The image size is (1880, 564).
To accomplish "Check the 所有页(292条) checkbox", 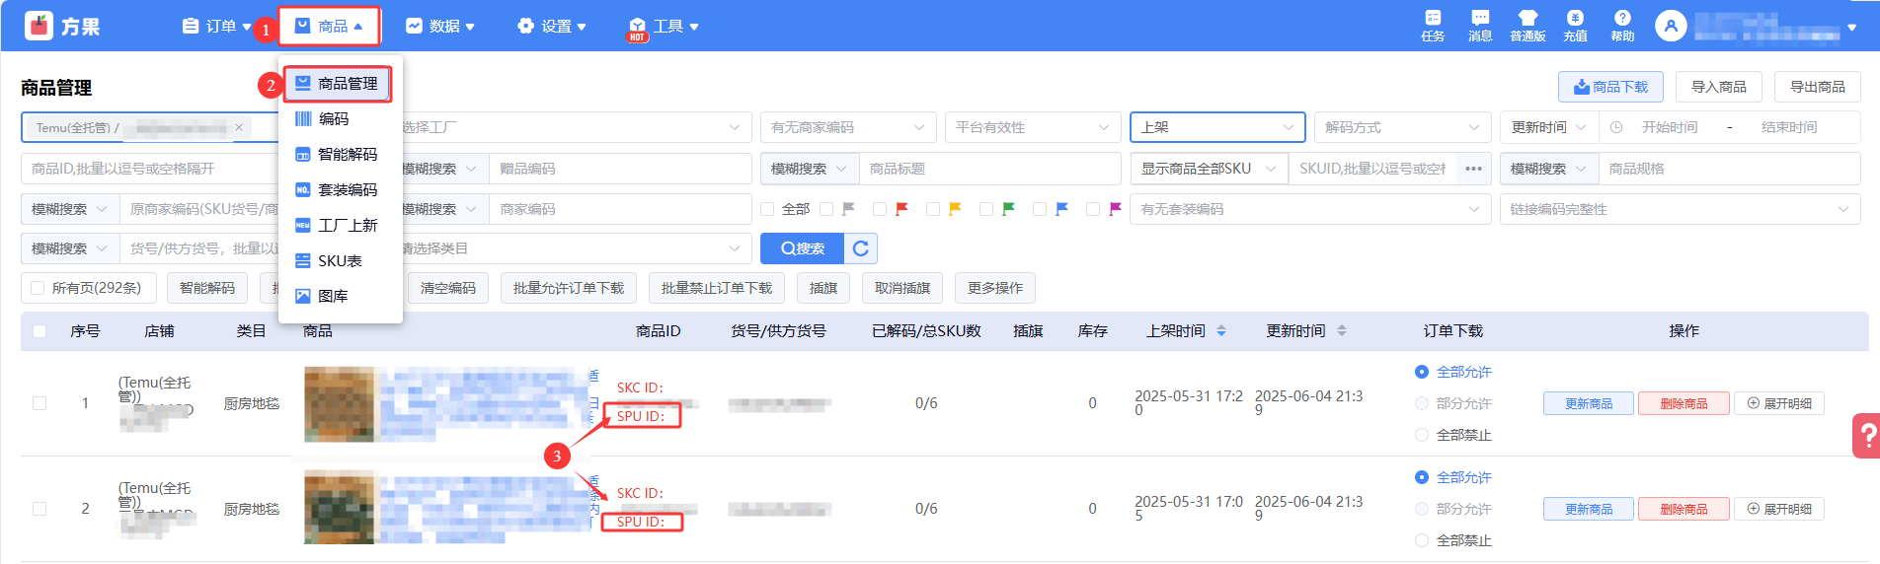I will pos(39,288).
